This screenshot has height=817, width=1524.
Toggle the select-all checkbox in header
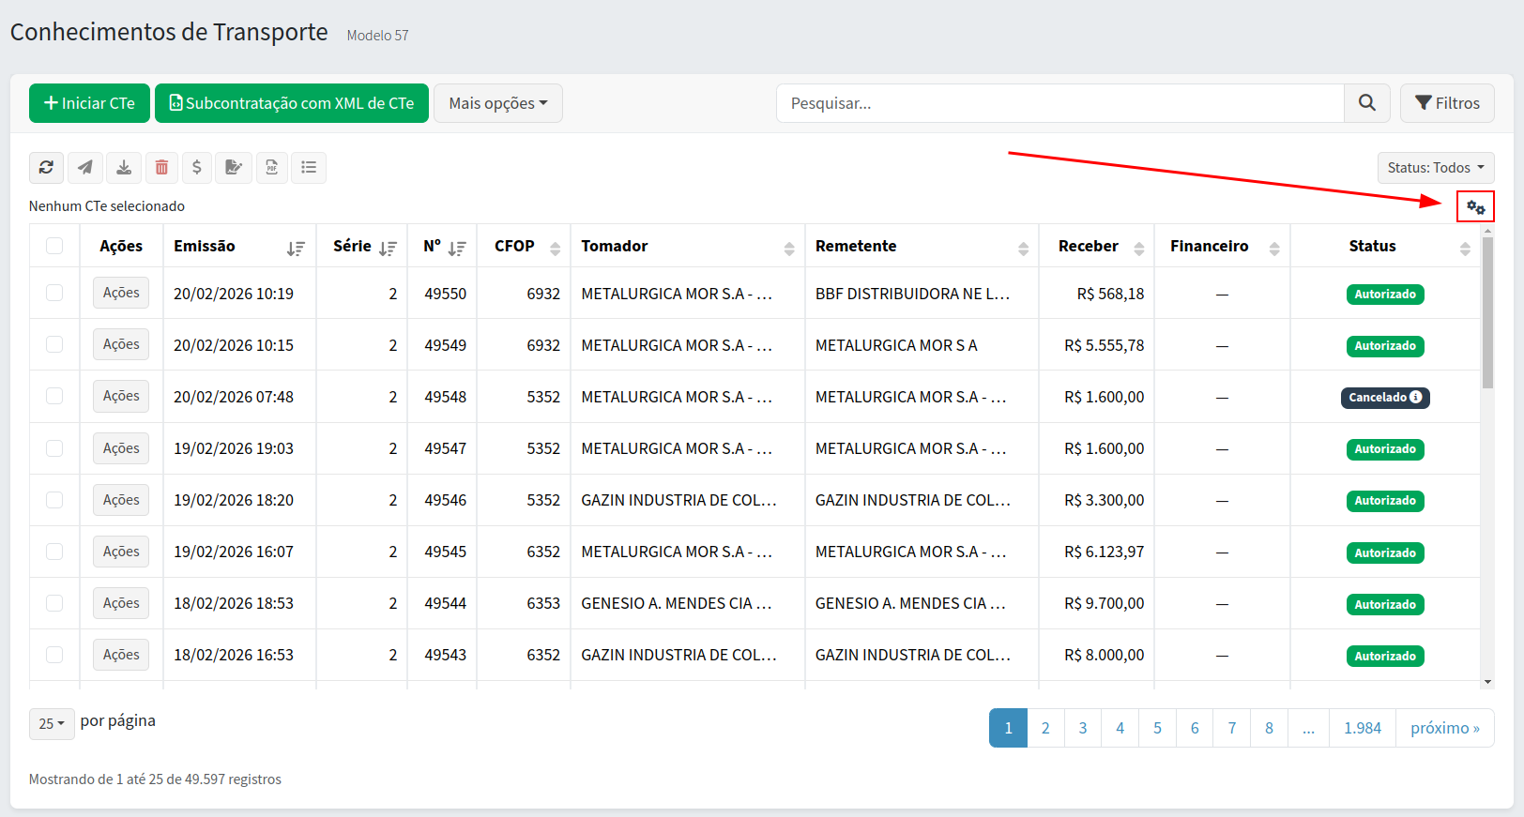(54, 246)
